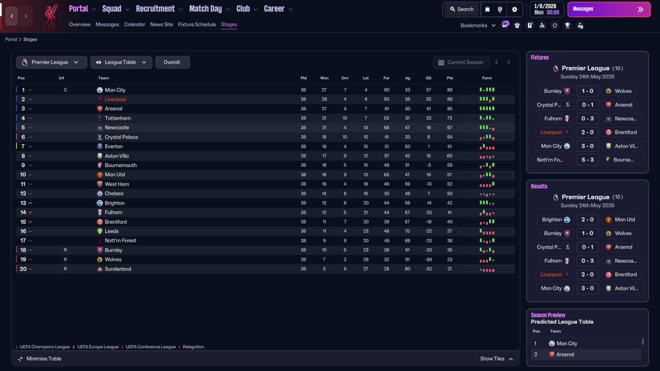
Task: Show previous season with left chevron
Action: (497, 62)
